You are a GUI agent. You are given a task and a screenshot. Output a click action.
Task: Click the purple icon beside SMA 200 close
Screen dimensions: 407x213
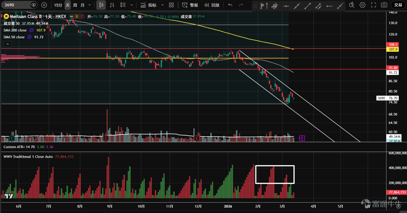pyautogui.click(x=32, y=30)
